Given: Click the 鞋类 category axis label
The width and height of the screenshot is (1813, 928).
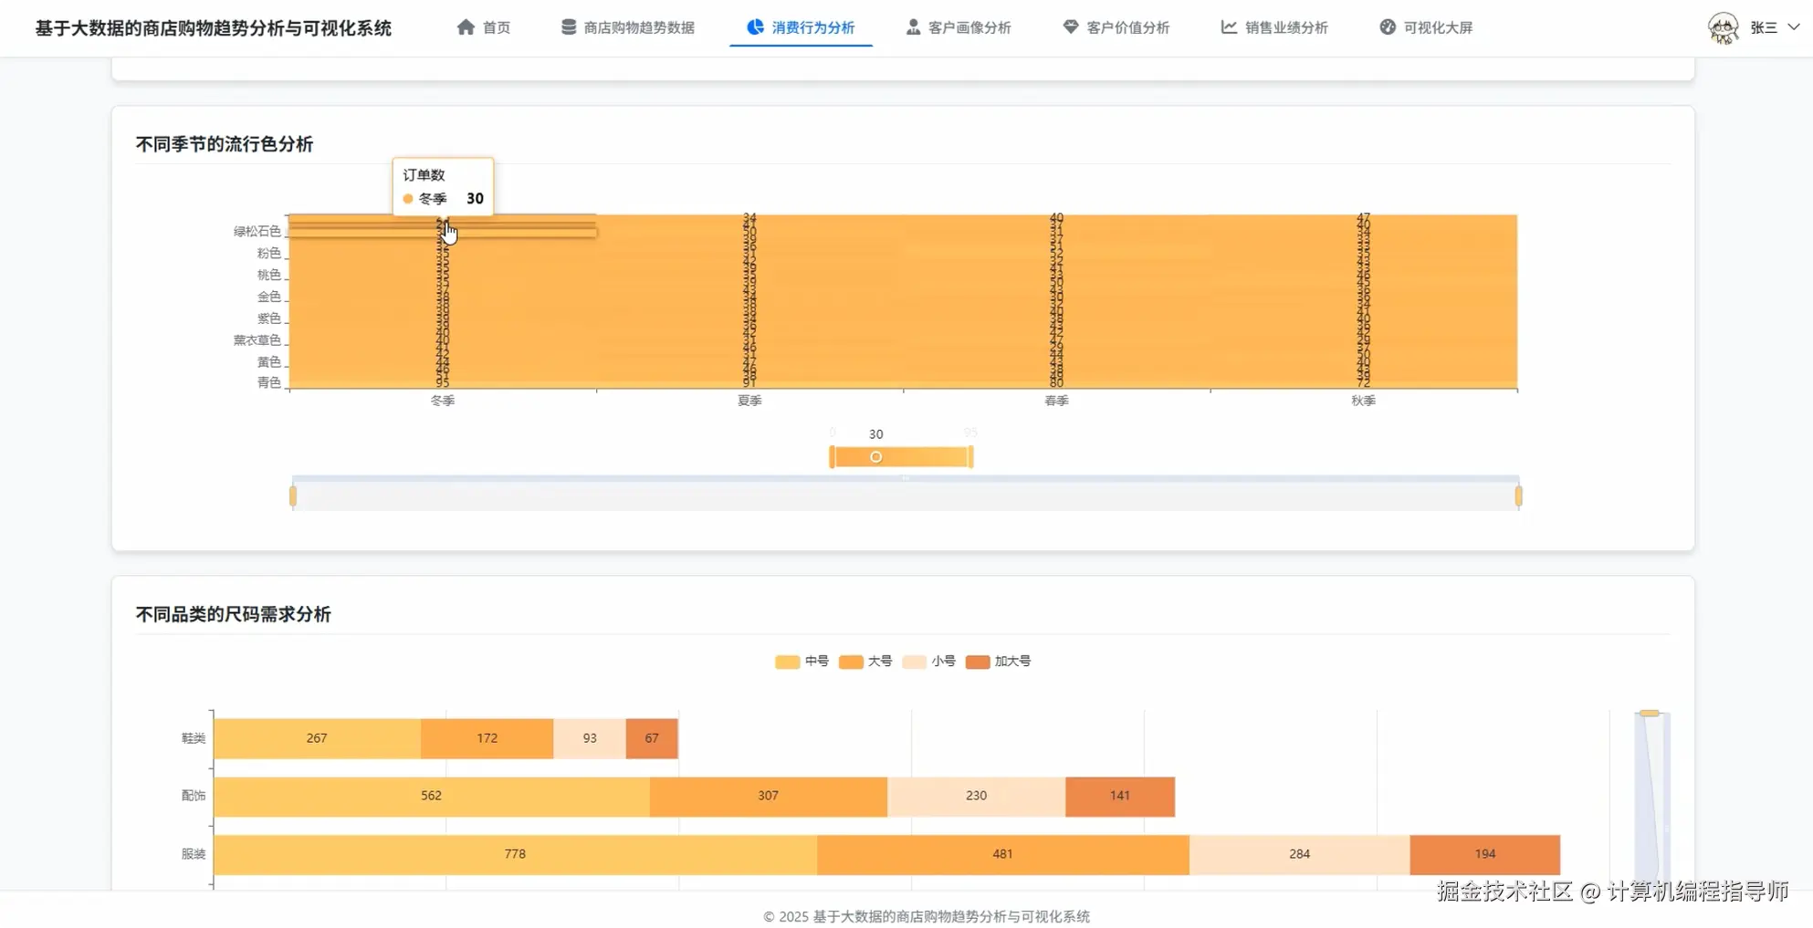Looking at the screenshot, I should (x=194, y=738).
